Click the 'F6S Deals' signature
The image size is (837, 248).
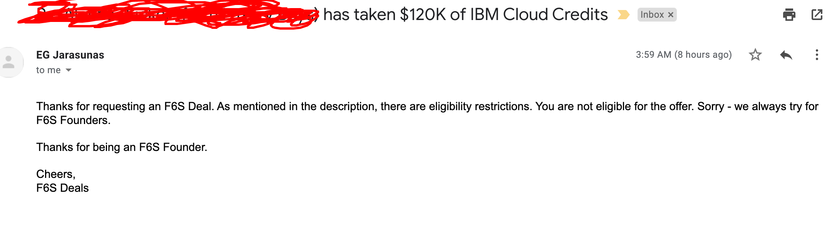tap(62, 188)
